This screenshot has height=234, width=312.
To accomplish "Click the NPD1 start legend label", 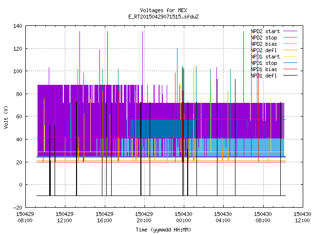I will point(265,57).
